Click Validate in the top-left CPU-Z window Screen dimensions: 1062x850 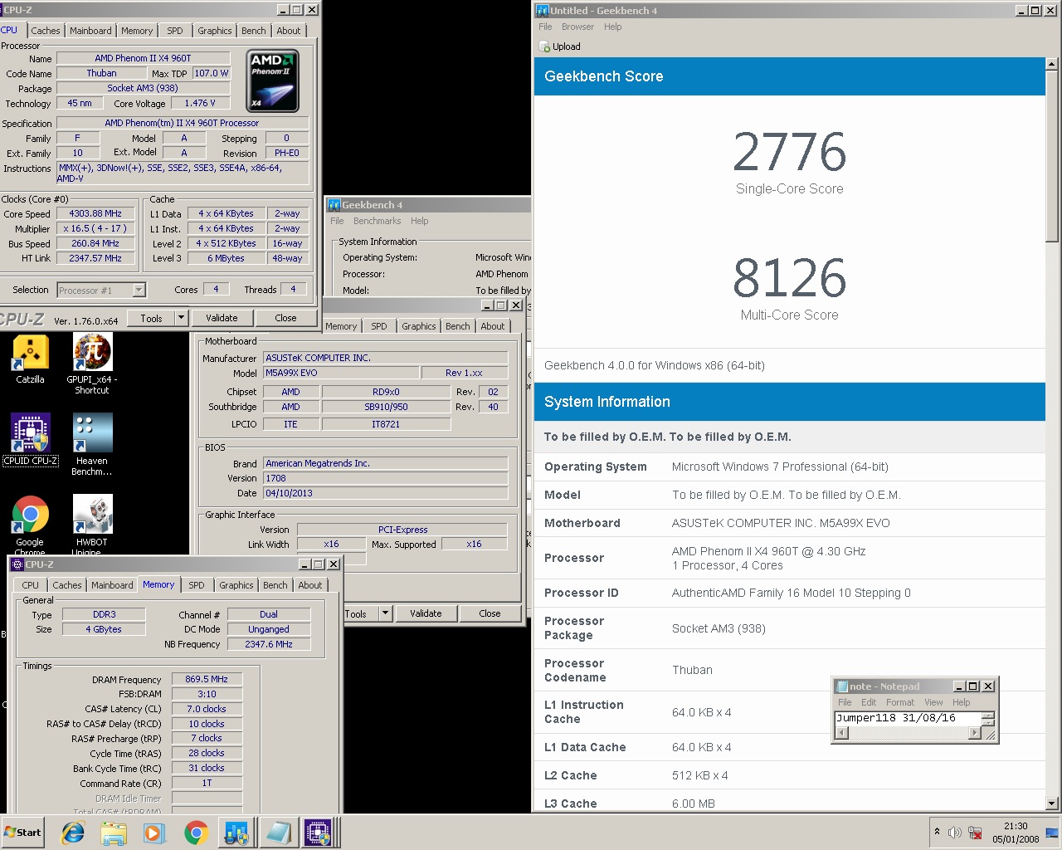(x=222, y=318)
